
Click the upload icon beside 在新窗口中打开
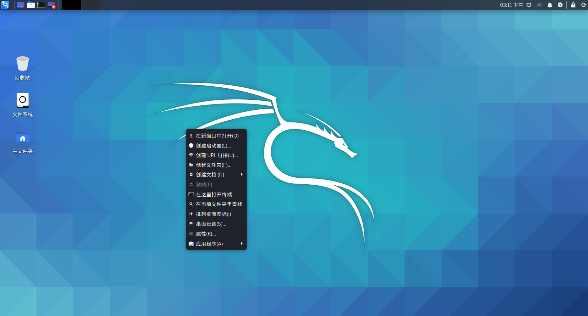click(x=191, y=136)
